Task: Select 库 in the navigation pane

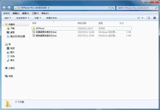Action: coord(10,44)
